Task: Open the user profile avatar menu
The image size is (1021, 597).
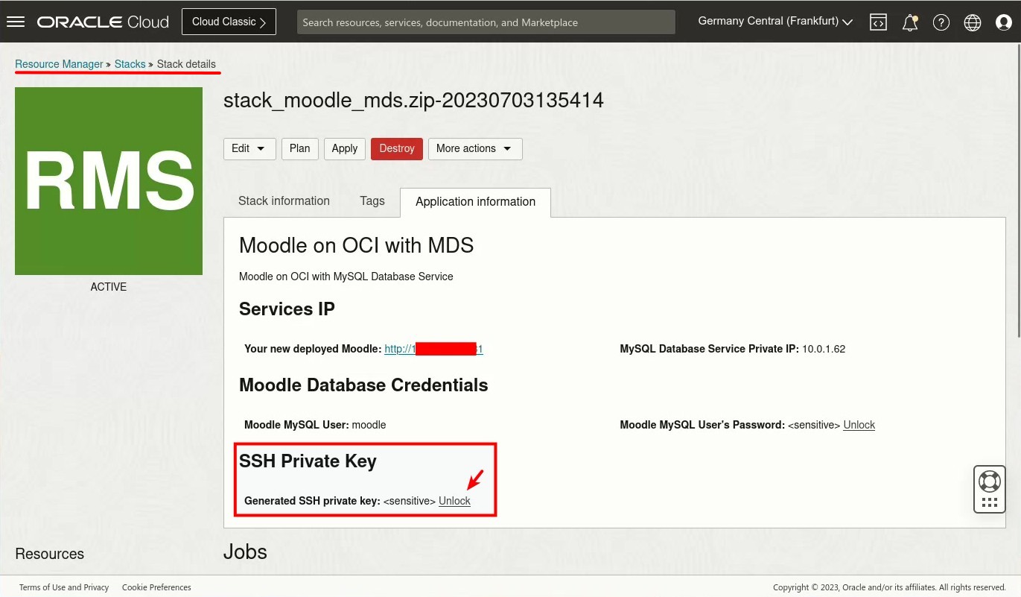Action: click(1003, 22)
